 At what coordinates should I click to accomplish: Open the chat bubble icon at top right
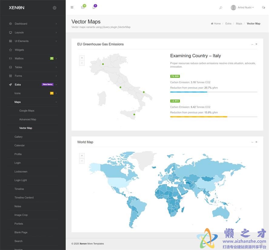pos(263,8)
